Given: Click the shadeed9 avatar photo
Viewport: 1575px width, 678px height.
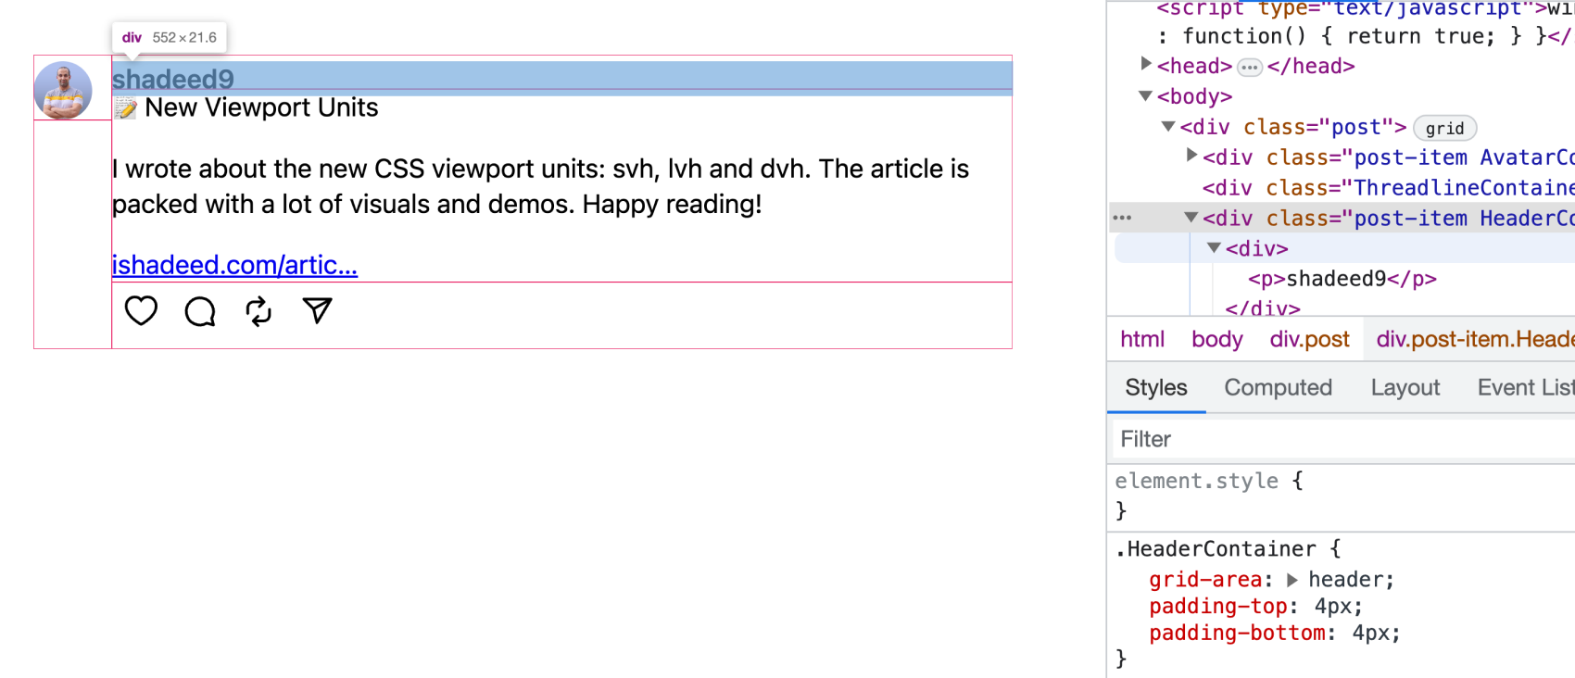Looking at the screenshot, I should point(63,91).
